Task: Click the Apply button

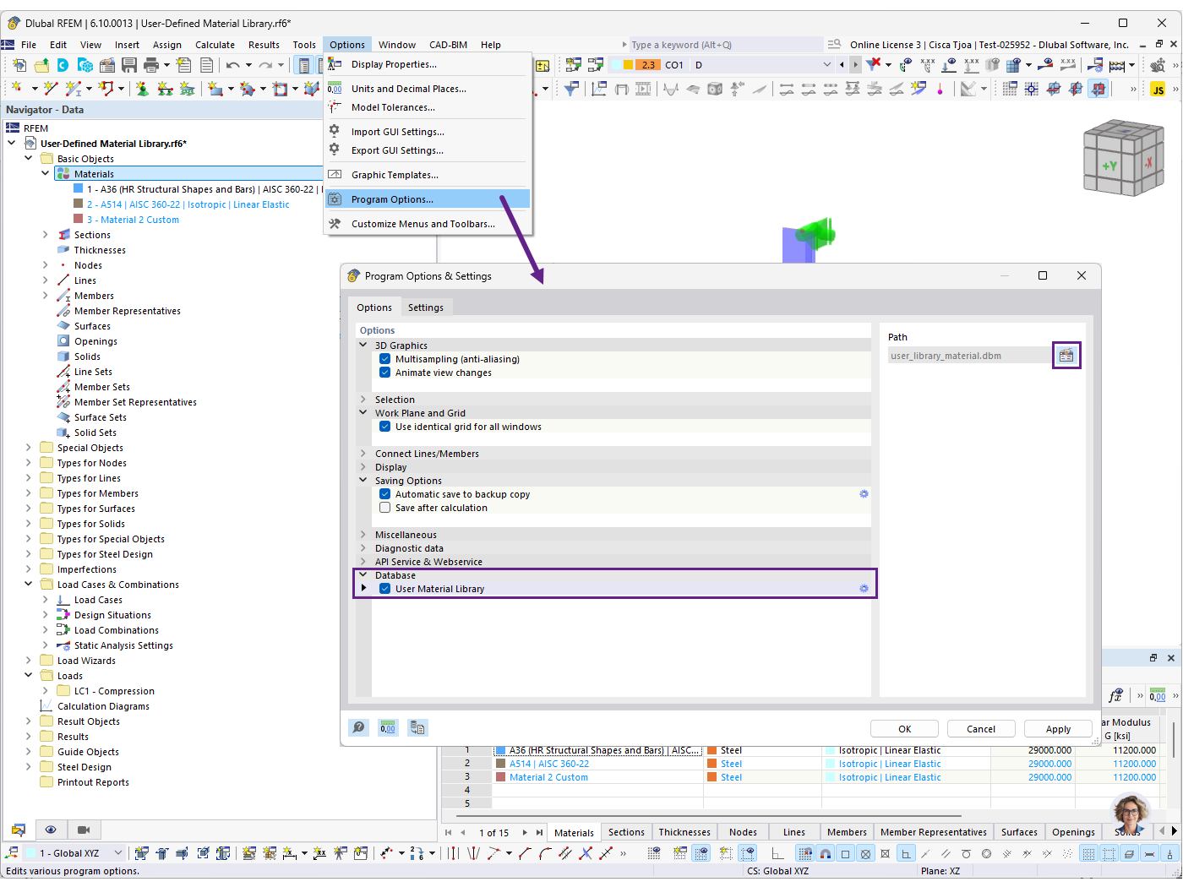Action: (x=1058, y=728)
